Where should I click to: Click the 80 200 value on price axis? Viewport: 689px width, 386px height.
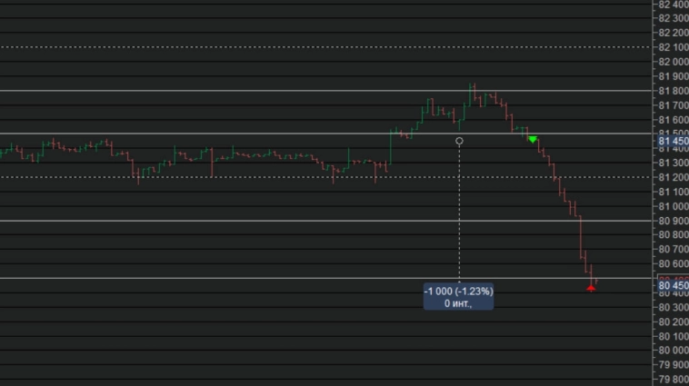click(674, 322)
